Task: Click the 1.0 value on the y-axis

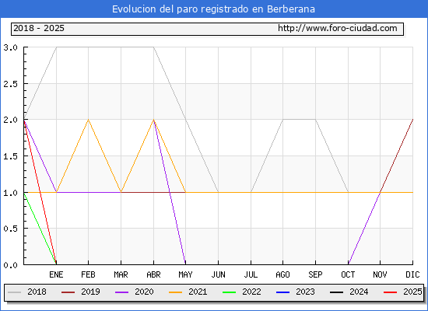Action: click(10, 193)
